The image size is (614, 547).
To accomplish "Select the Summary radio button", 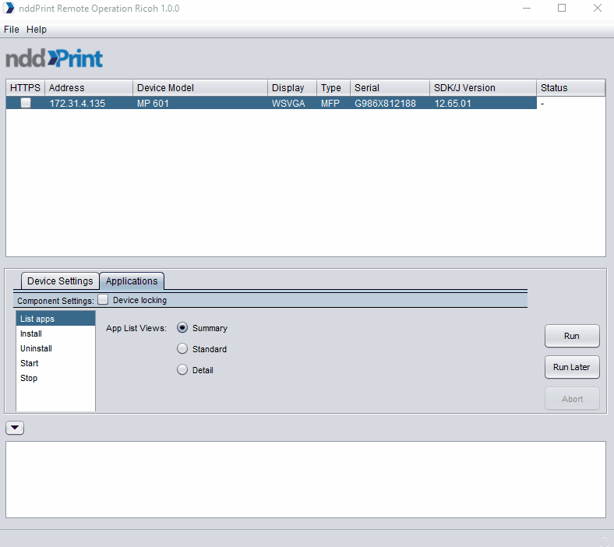I will (x=182, y=328).
